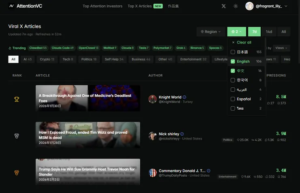Open the Medicine's Deadliest Foes article thumbnail
The height and width of the screenshot is (193, 300).
(x=88, y=98)
